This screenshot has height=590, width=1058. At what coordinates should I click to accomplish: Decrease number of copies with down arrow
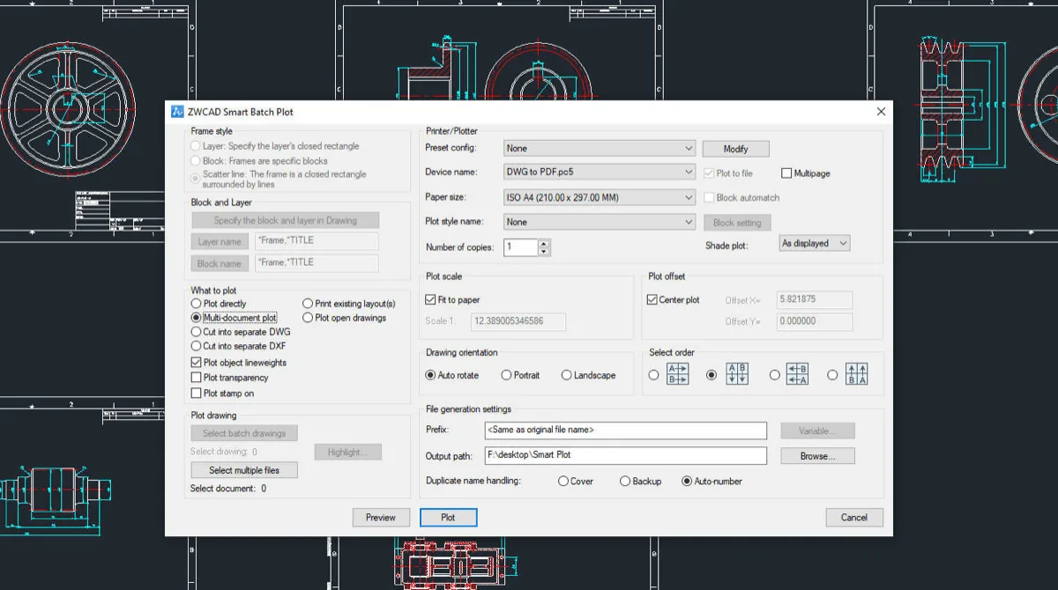coord(544,252)
